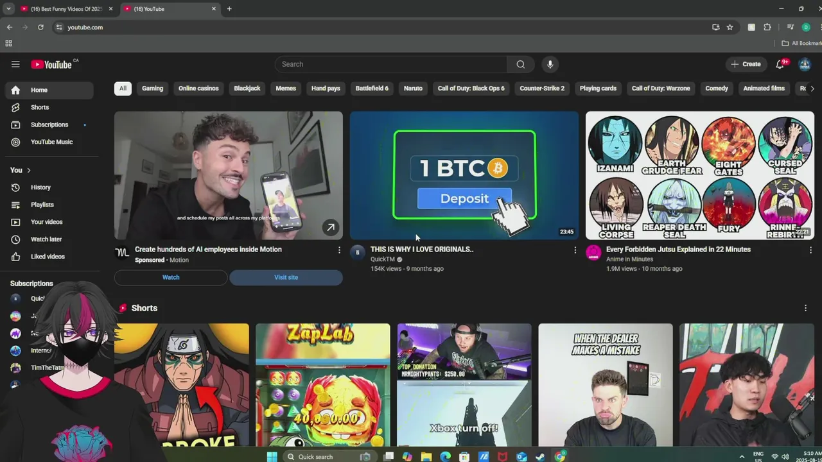Screen dimensions: 822x462
Task: Open Anime in Minutes channel link
Action: click(629, 259)
